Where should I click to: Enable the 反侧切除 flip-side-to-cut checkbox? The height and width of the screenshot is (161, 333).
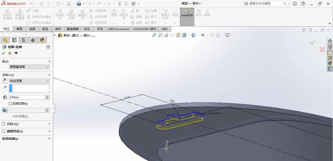click(x=10, y=103)
